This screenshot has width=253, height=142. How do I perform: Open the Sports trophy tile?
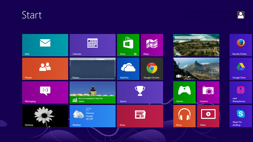pos(140,92)
